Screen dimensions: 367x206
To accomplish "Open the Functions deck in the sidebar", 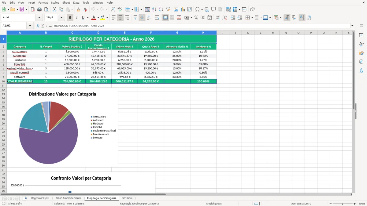I will point(361,71).
